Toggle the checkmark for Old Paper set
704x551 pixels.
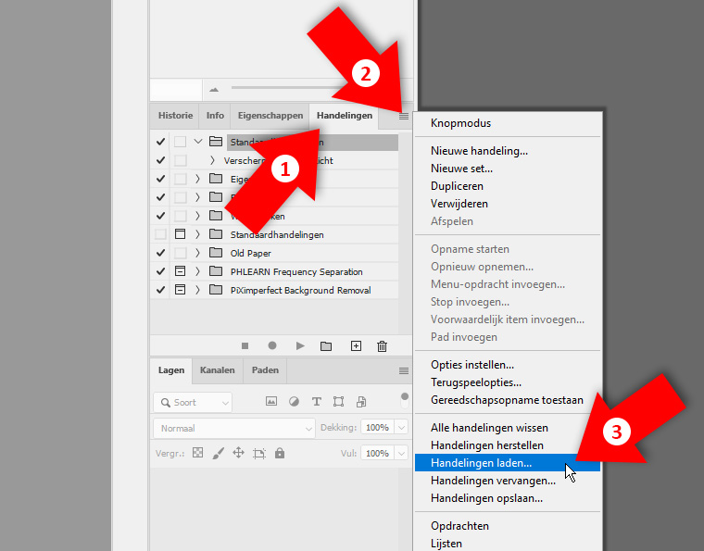coord(161,253)
